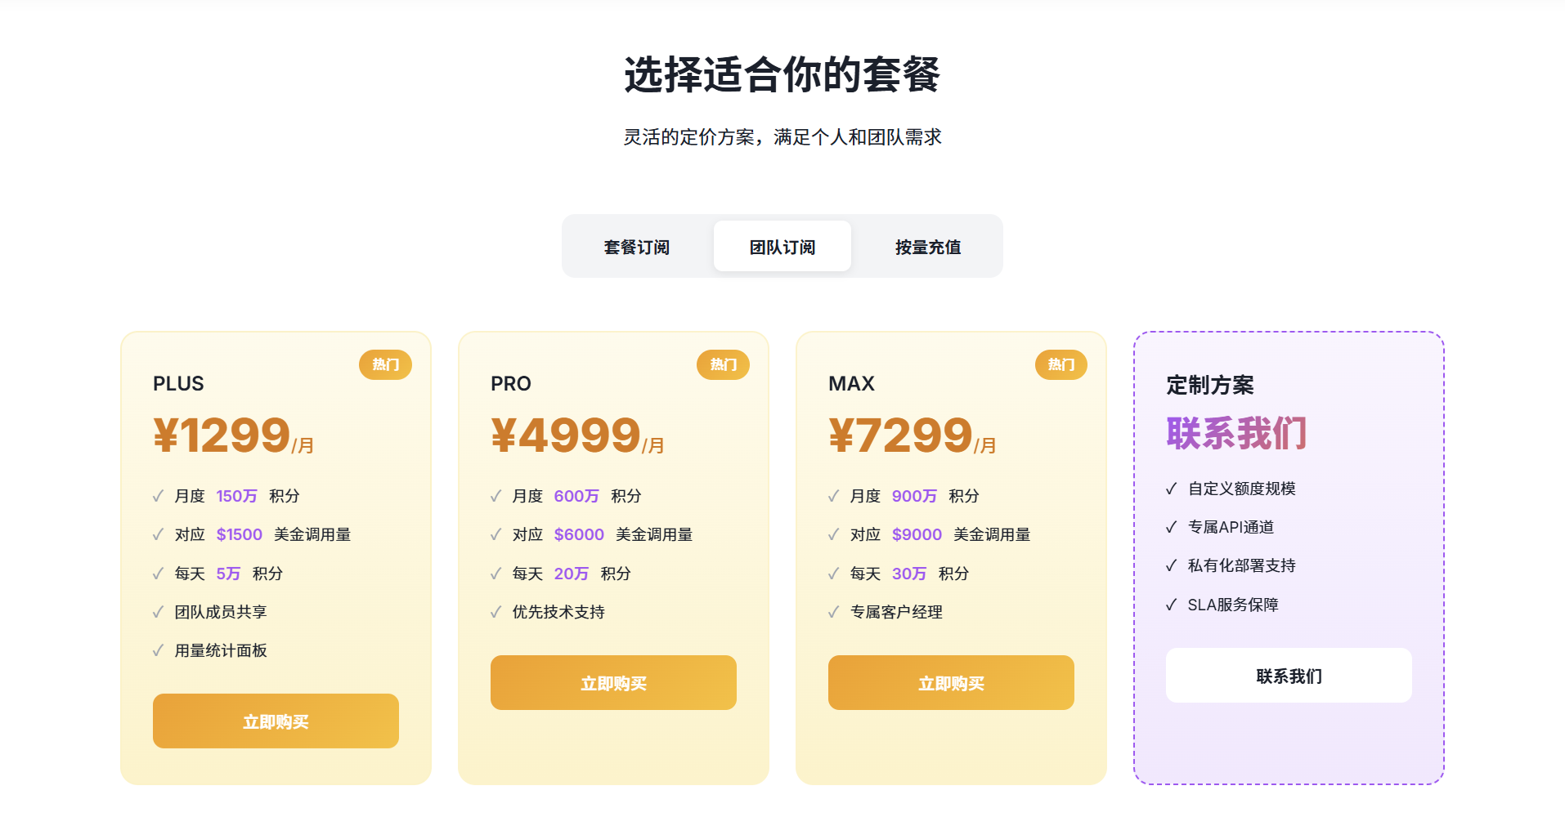Click the 热门 badge on the PLUS card
1565x826 pixels.
tap(385, 365)
